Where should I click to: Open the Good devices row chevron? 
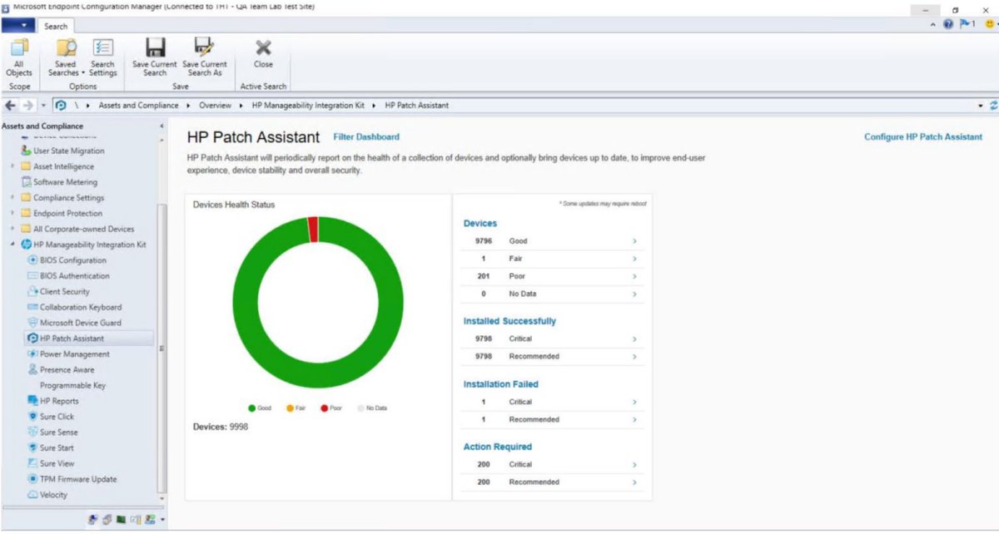[634, 241]
